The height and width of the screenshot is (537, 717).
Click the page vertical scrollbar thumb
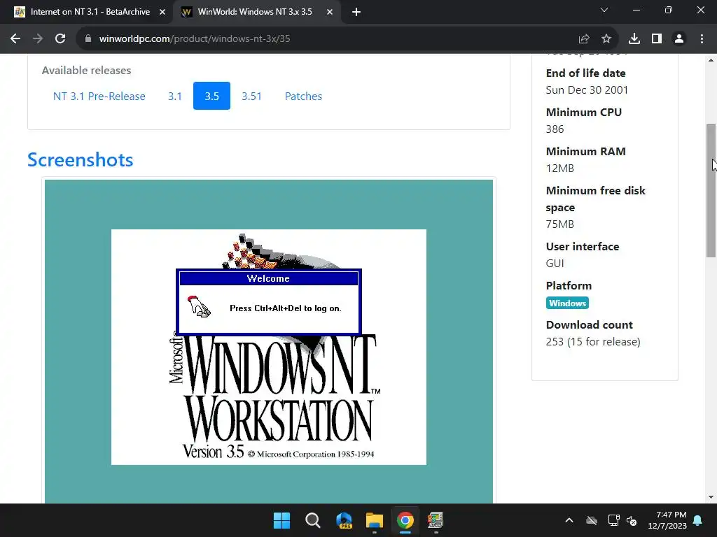[x=711, y=190]
